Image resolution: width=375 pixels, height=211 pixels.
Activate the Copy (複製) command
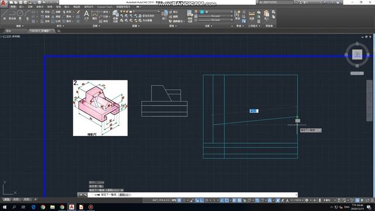point(45,16)
